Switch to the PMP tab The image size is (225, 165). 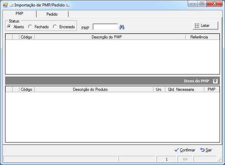tap(19, 14)
